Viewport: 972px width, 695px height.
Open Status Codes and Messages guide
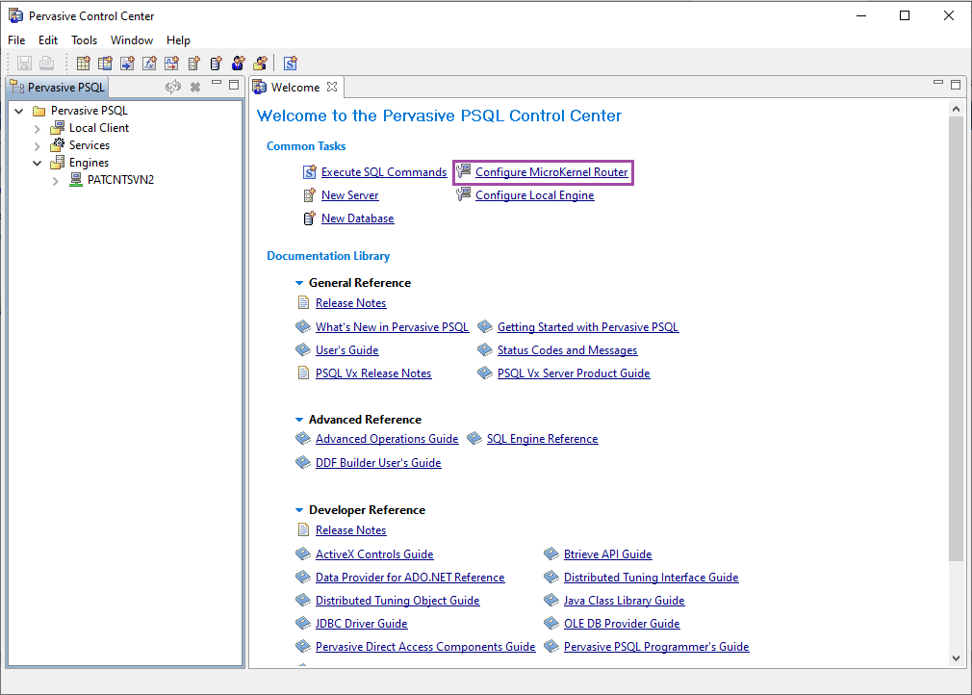567,350
